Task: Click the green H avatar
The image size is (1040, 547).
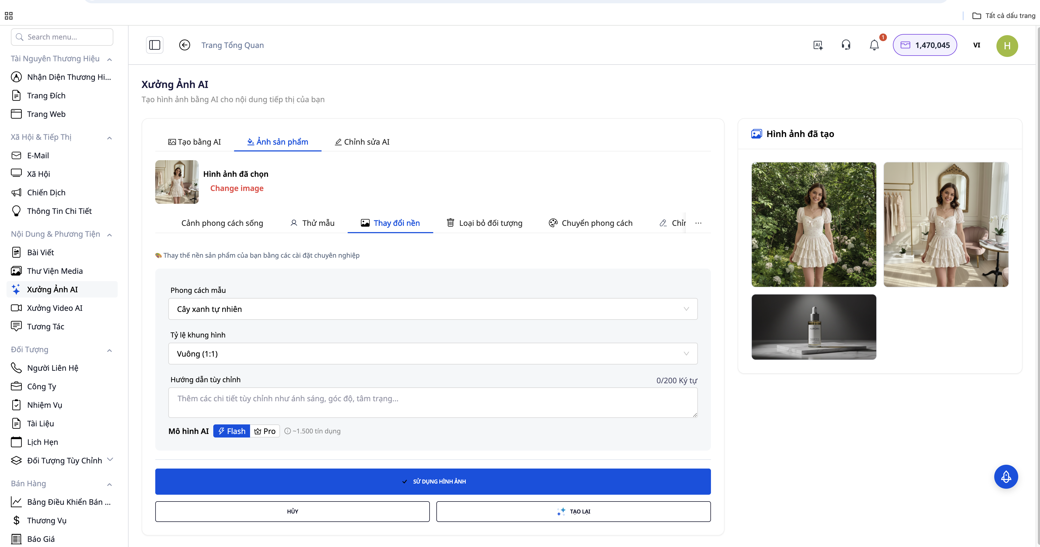Action: (x=1007, y=45)
